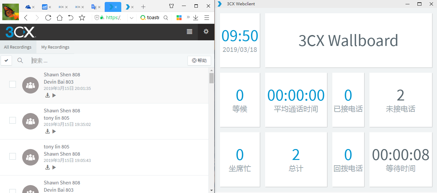
Task: Click the 等待时间 00:00:08 tile
Action: 401,159
